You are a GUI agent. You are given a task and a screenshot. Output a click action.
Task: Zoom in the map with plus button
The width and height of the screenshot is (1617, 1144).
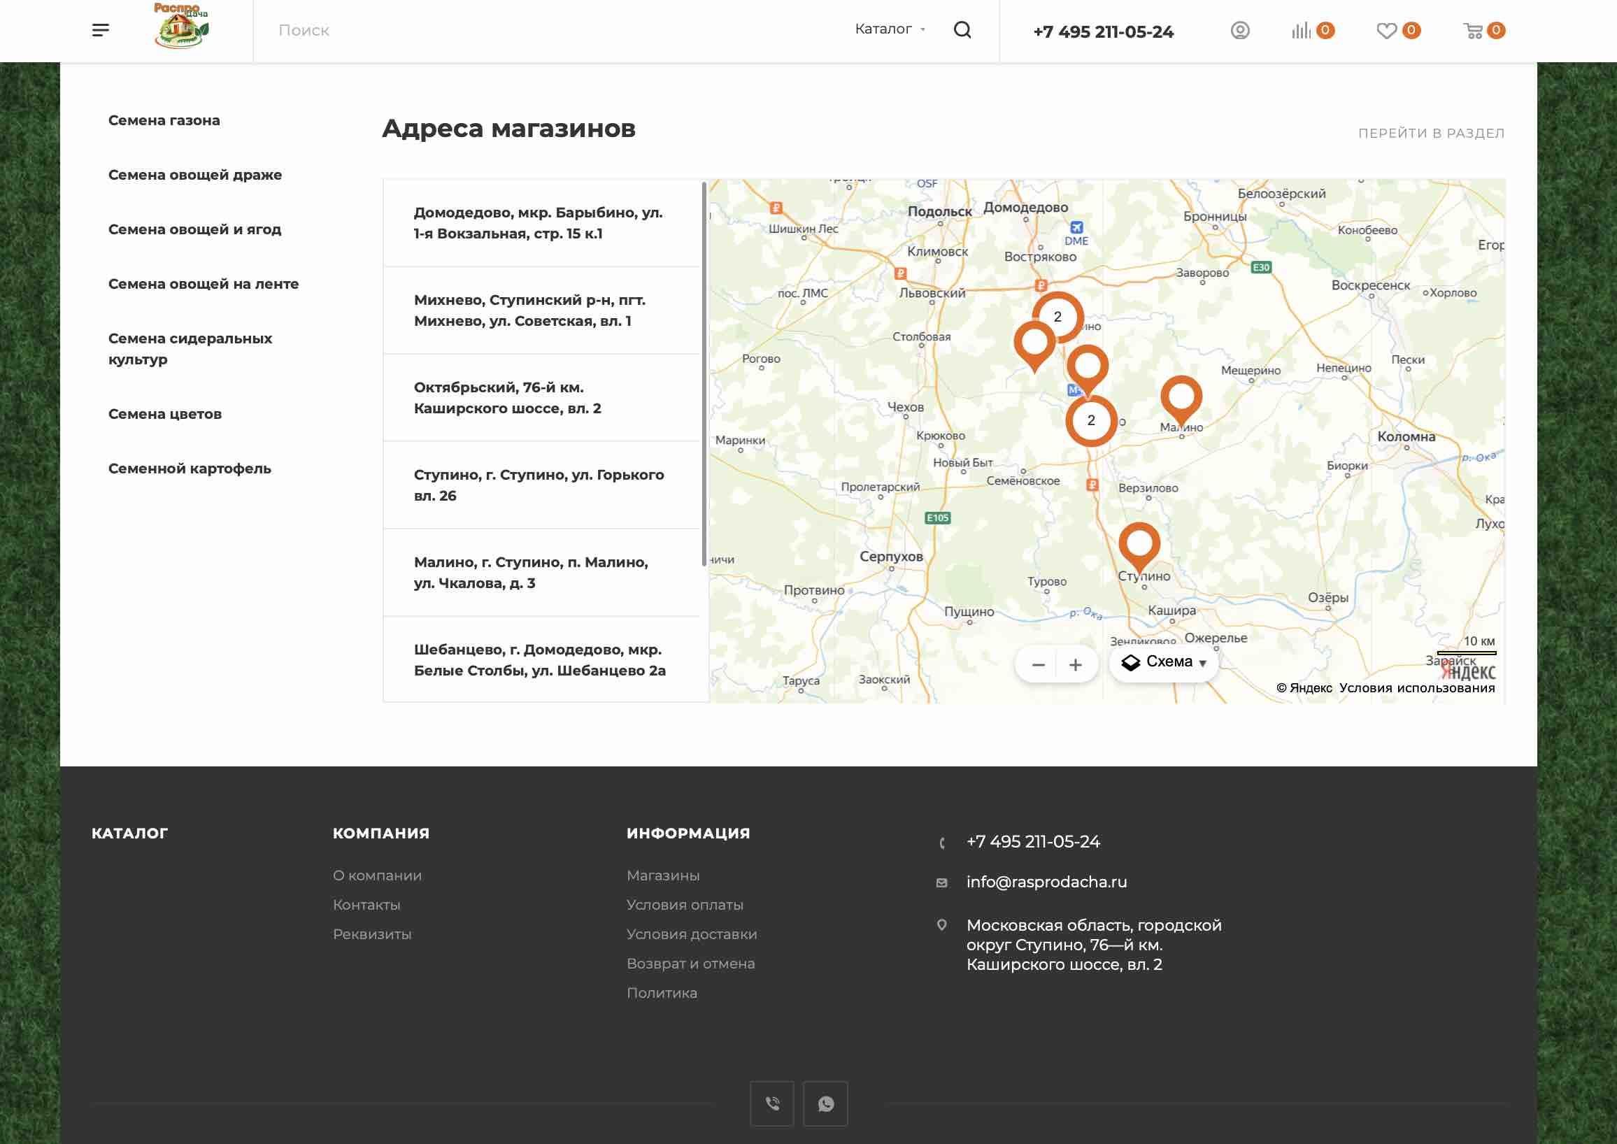[1075, 665]
